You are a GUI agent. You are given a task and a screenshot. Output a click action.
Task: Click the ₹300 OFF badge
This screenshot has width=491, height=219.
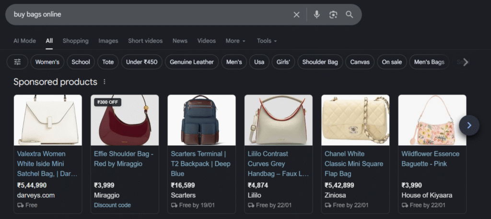(108, 102)
